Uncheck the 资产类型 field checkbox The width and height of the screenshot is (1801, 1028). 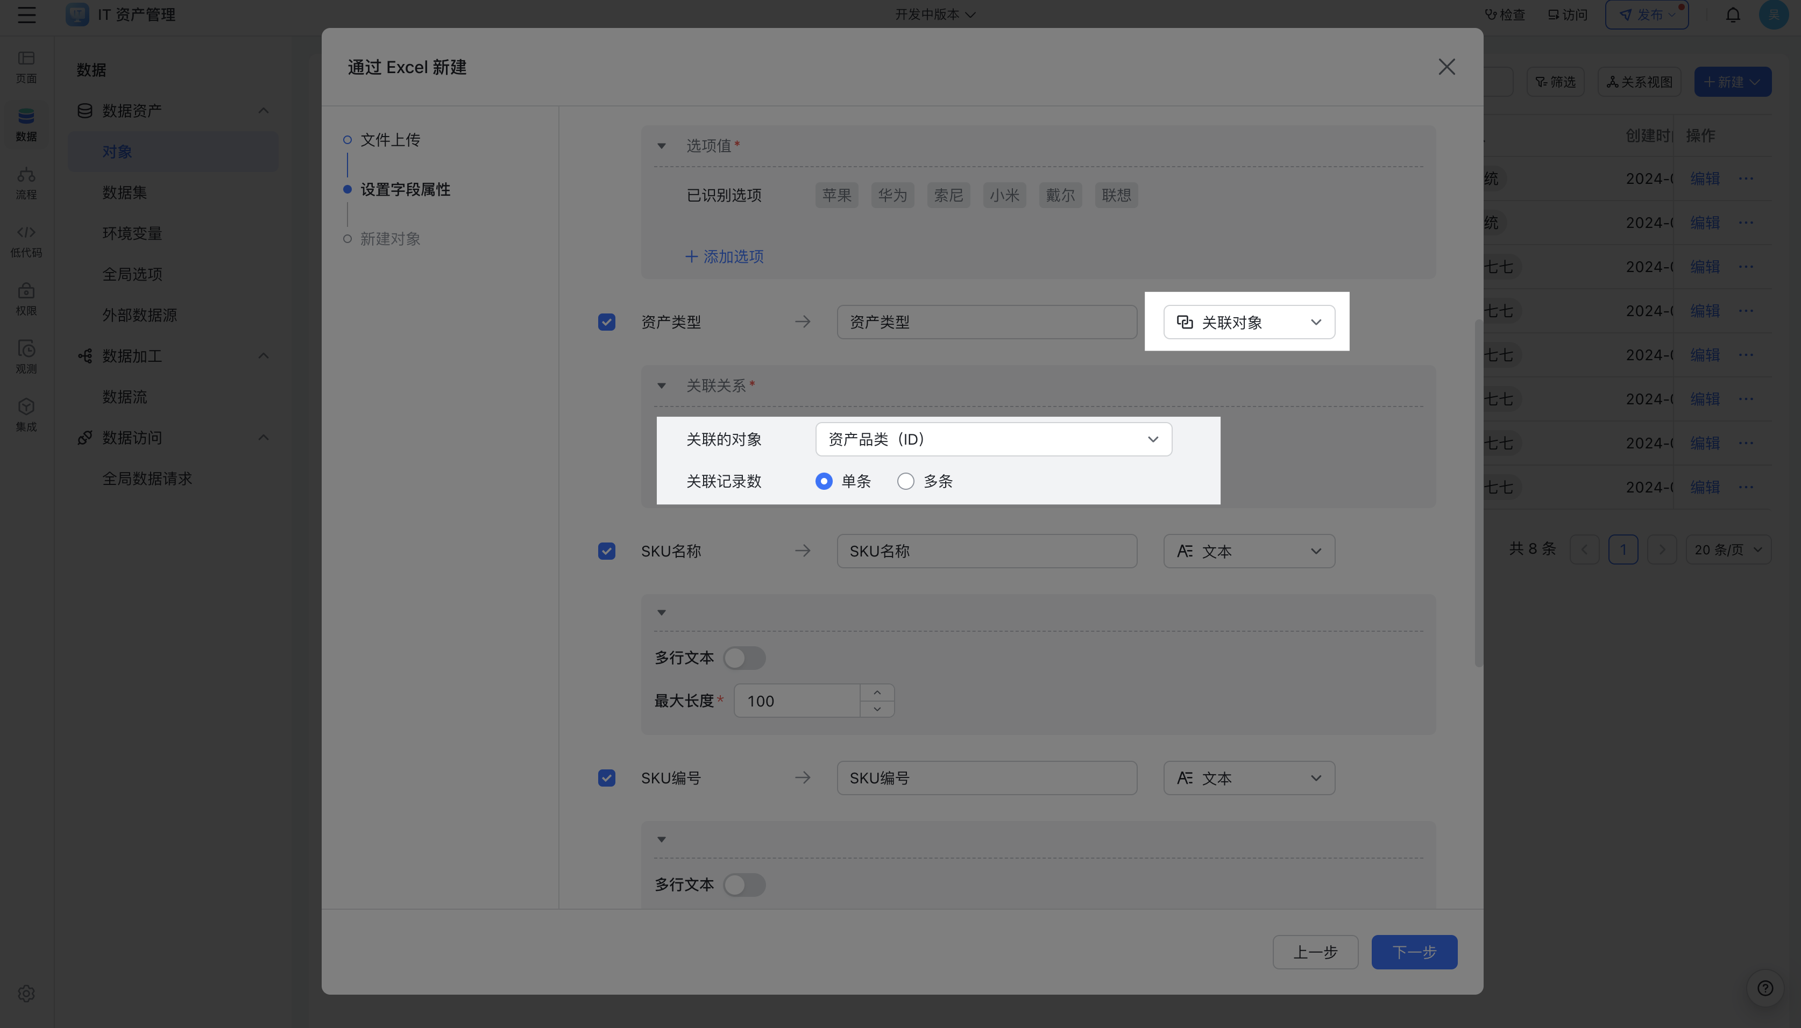pyautogui.click(x=606, y=322)
